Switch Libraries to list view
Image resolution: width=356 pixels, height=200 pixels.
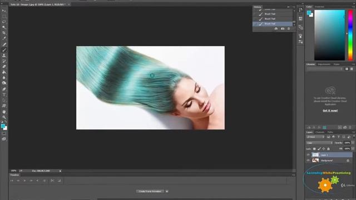pos(352,69)
